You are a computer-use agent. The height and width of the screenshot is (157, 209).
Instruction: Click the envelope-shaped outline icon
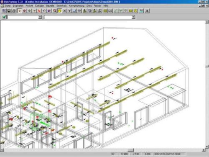coord(110,11)
